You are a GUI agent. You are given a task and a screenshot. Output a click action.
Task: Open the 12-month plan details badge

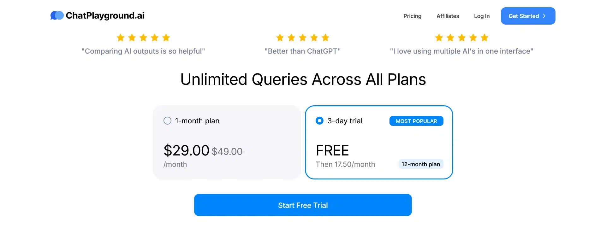pos(421,164)
